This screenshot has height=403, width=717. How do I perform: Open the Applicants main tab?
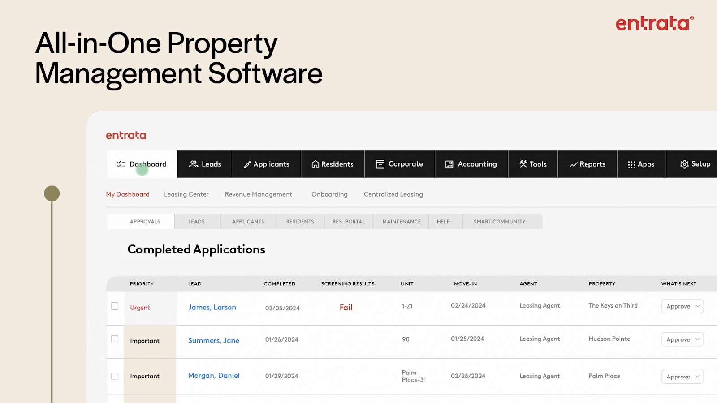(x=267, y=164)
